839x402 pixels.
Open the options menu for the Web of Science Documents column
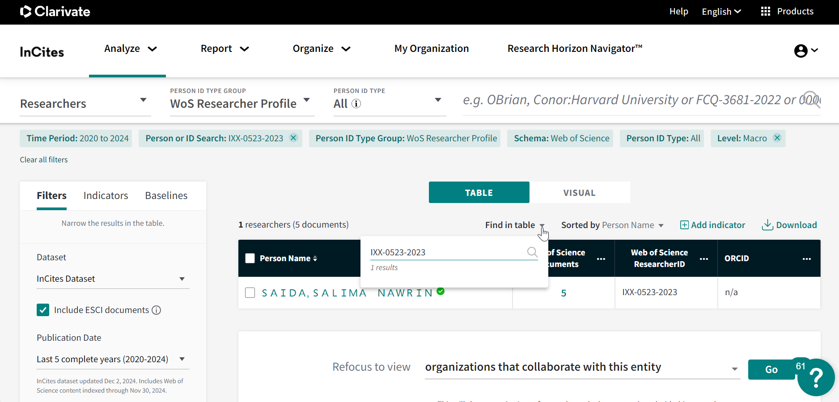click(x=601, y=259)
